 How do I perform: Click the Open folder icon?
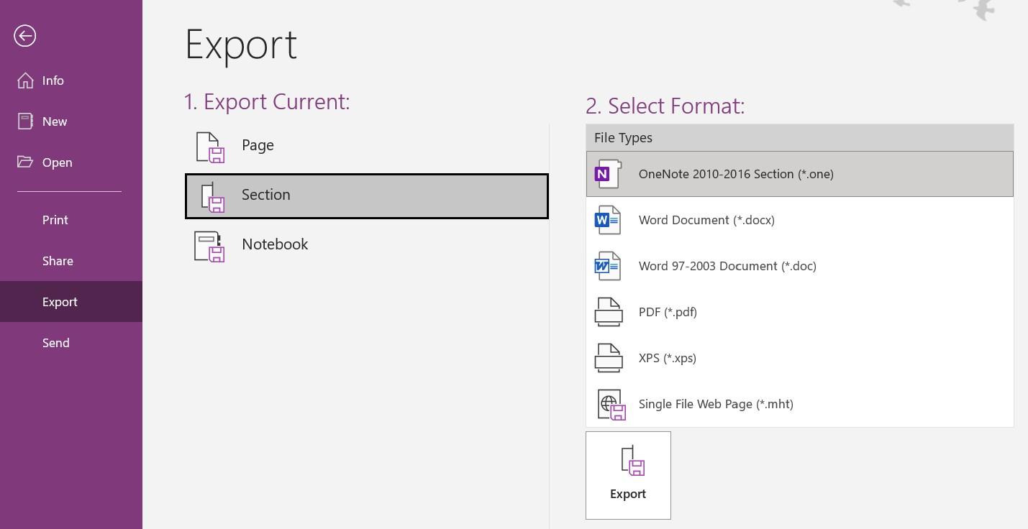(26, 162)
